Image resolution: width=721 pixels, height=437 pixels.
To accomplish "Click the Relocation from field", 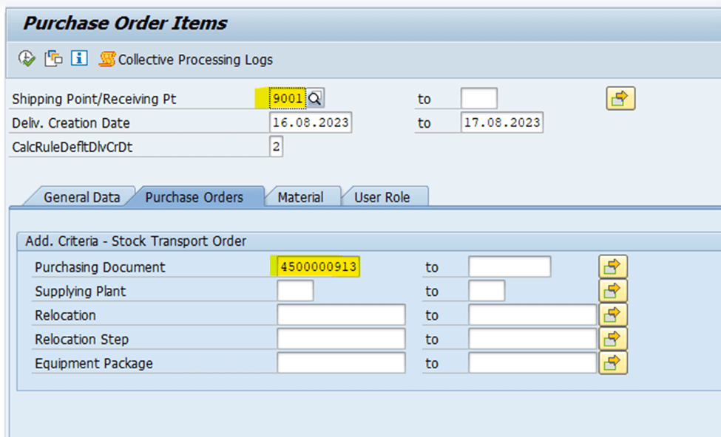I will tap(341, 315).
